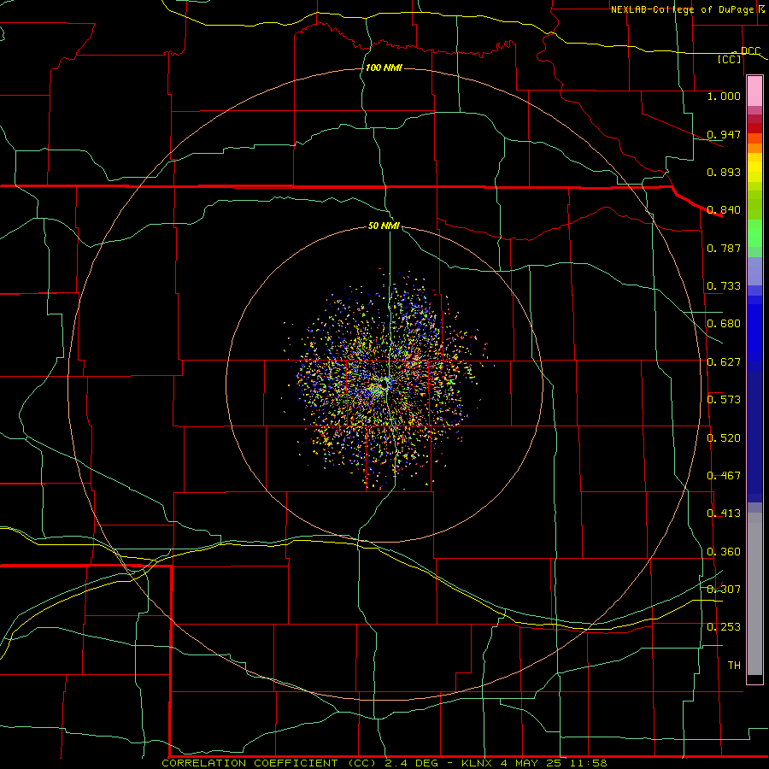Click the 100 NMI range ring label

384,68
